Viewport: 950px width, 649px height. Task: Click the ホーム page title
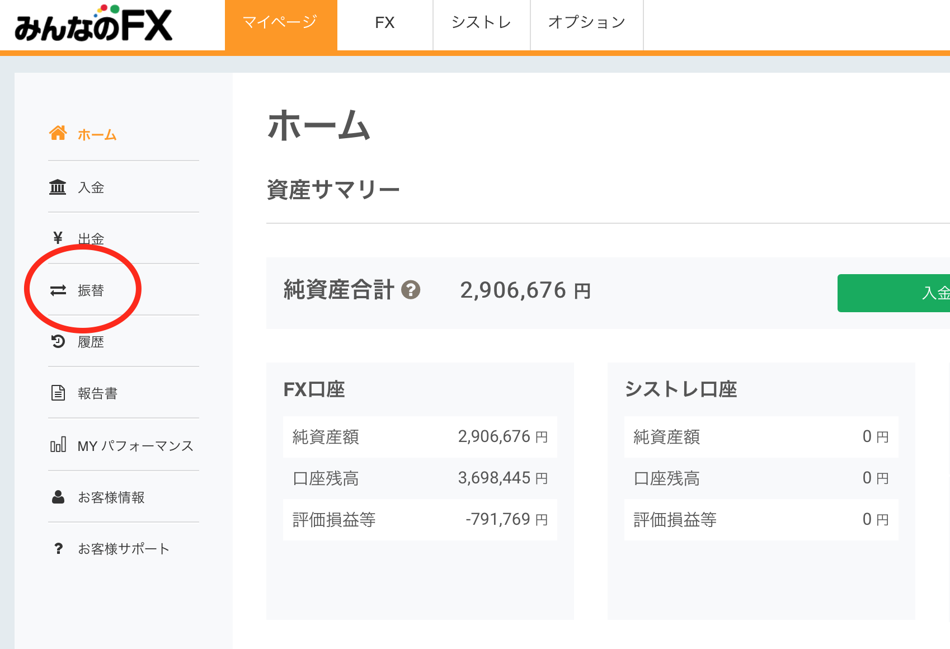click(x=318, y=125)
